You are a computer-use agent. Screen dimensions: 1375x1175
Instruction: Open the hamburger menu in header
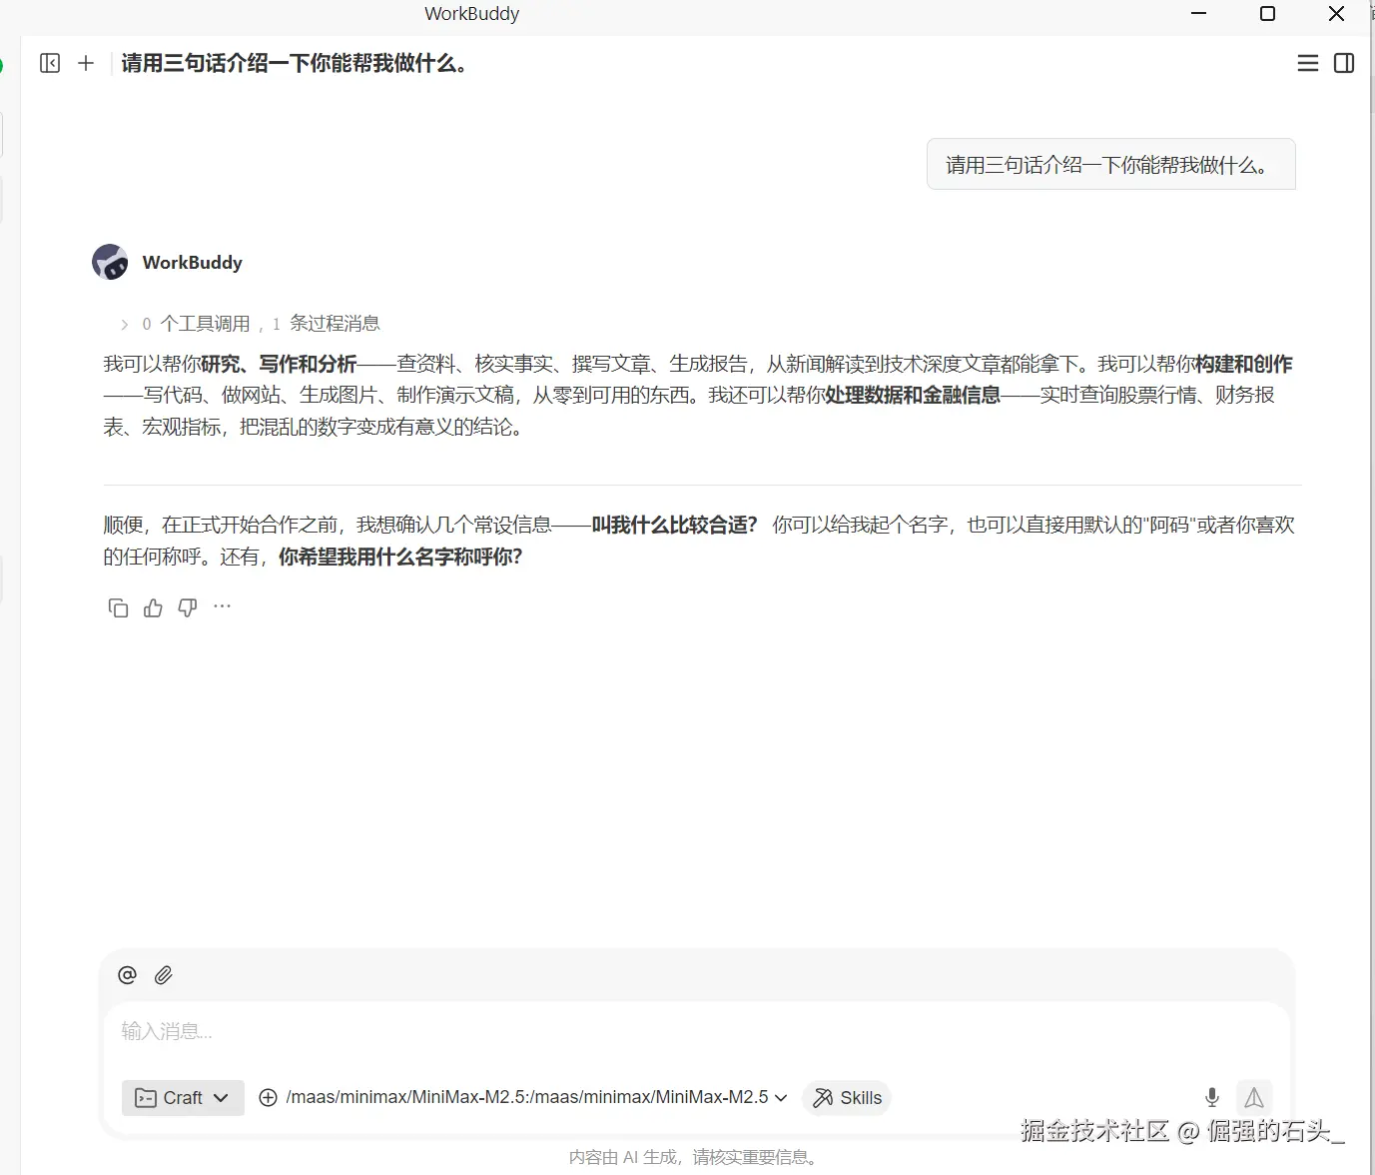click(1307, 63)
